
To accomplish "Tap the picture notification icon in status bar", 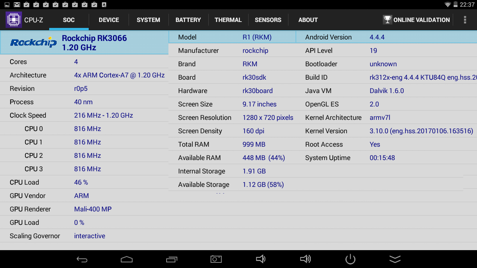I will pyautogui.click(x=7, y=4).
